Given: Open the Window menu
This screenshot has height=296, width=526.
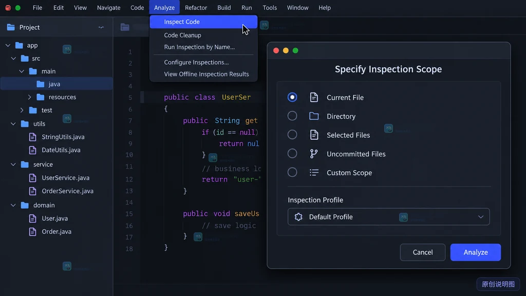Looking at the screenshot, I should pos(297,8).
